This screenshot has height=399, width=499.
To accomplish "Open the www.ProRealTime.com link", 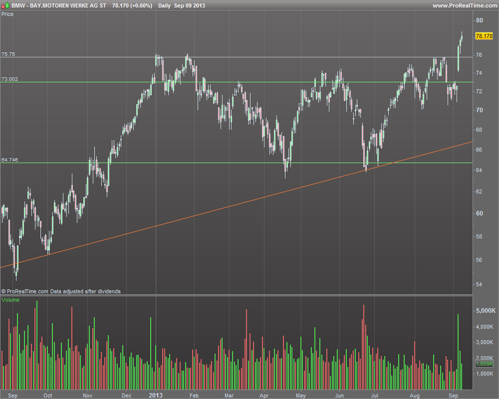I will [x=465, y=5].
